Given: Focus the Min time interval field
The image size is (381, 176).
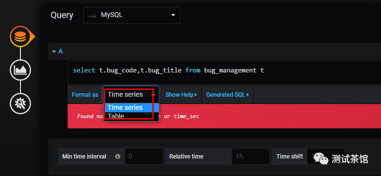Looking at the screenshot, I should [144, 157].
